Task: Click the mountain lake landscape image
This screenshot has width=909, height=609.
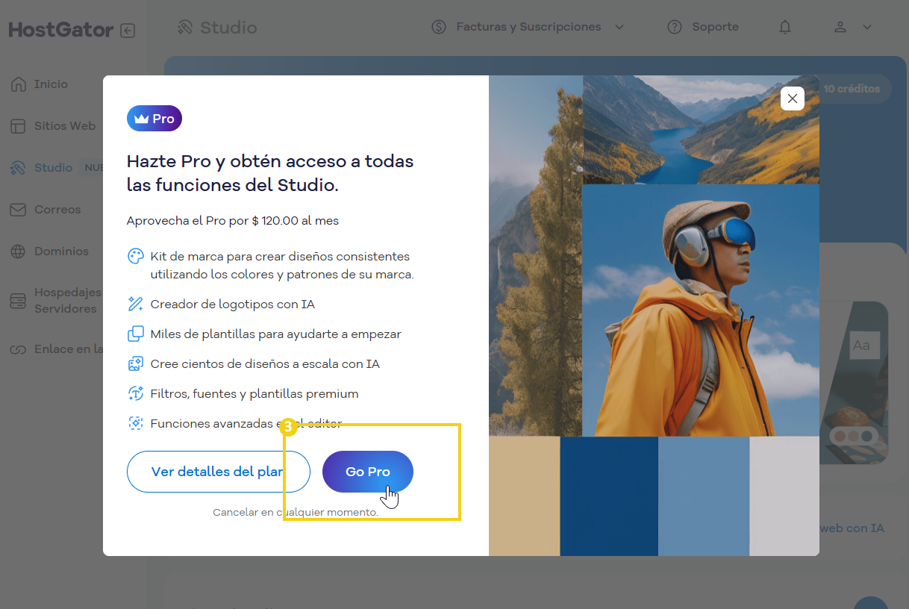Action: pos(701,130)
